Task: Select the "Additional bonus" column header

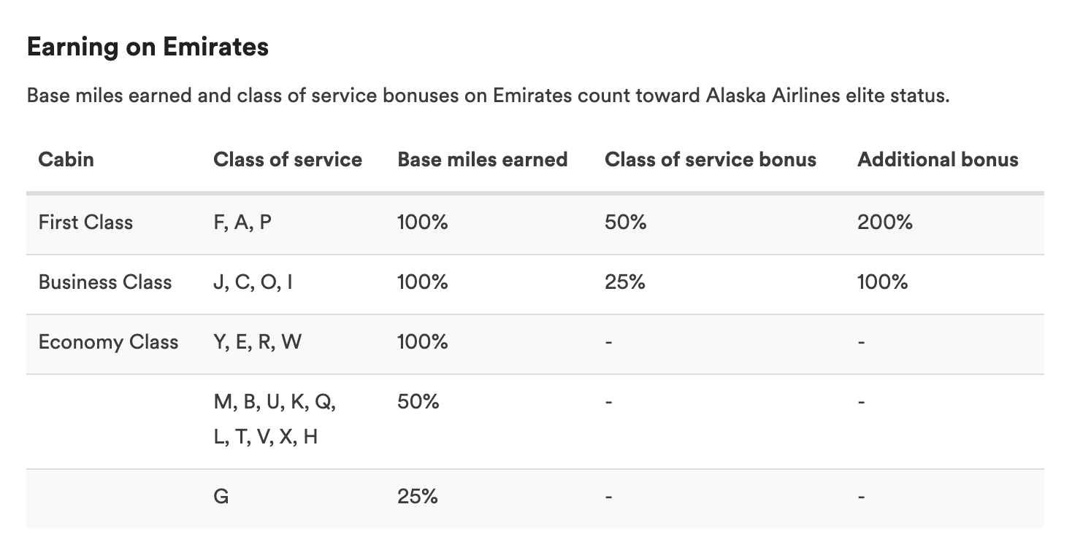Action: coord(937,160)
